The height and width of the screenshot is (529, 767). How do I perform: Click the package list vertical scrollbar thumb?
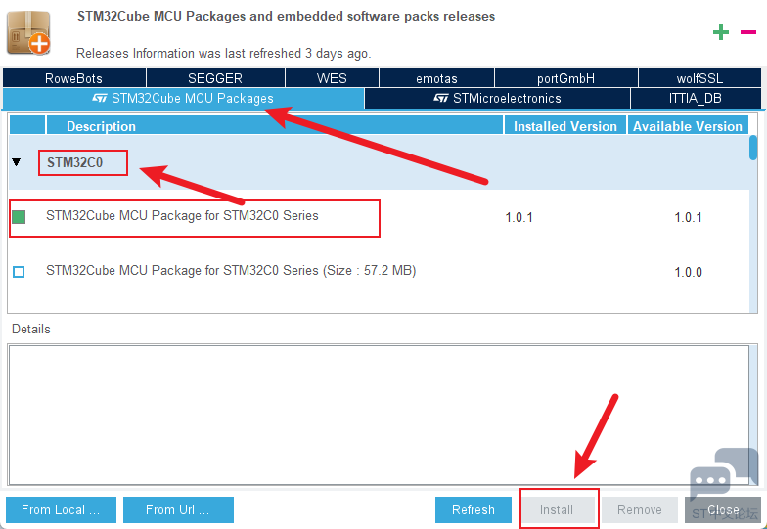tap(753, 147)
